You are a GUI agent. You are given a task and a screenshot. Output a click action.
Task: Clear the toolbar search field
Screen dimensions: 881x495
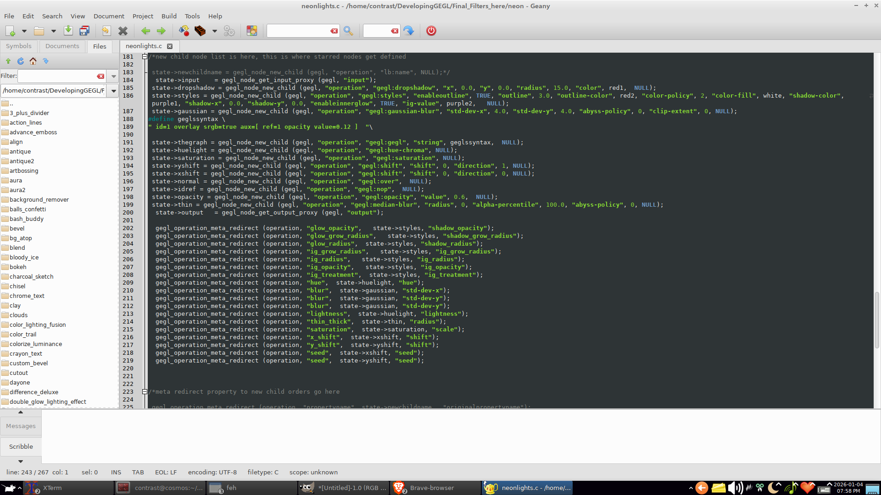click(334, 31)
